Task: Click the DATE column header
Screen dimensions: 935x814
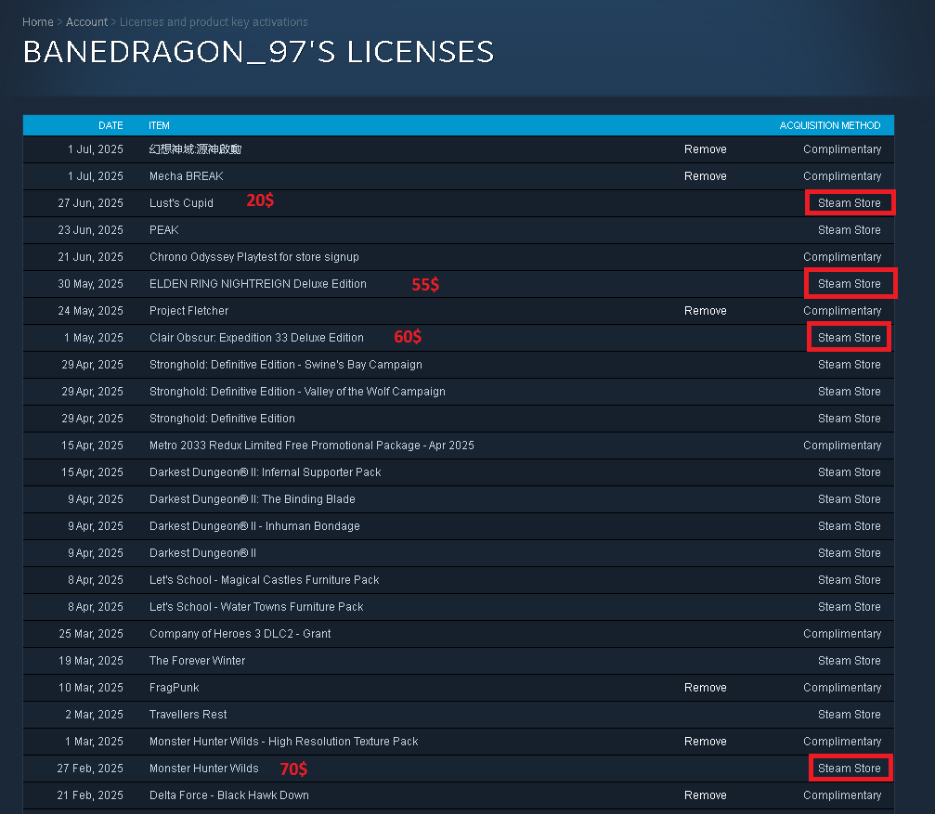Action: (x=110, y=125)
